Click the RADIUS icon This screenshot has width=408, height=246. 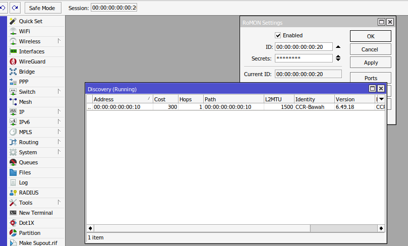click(13, 193)
